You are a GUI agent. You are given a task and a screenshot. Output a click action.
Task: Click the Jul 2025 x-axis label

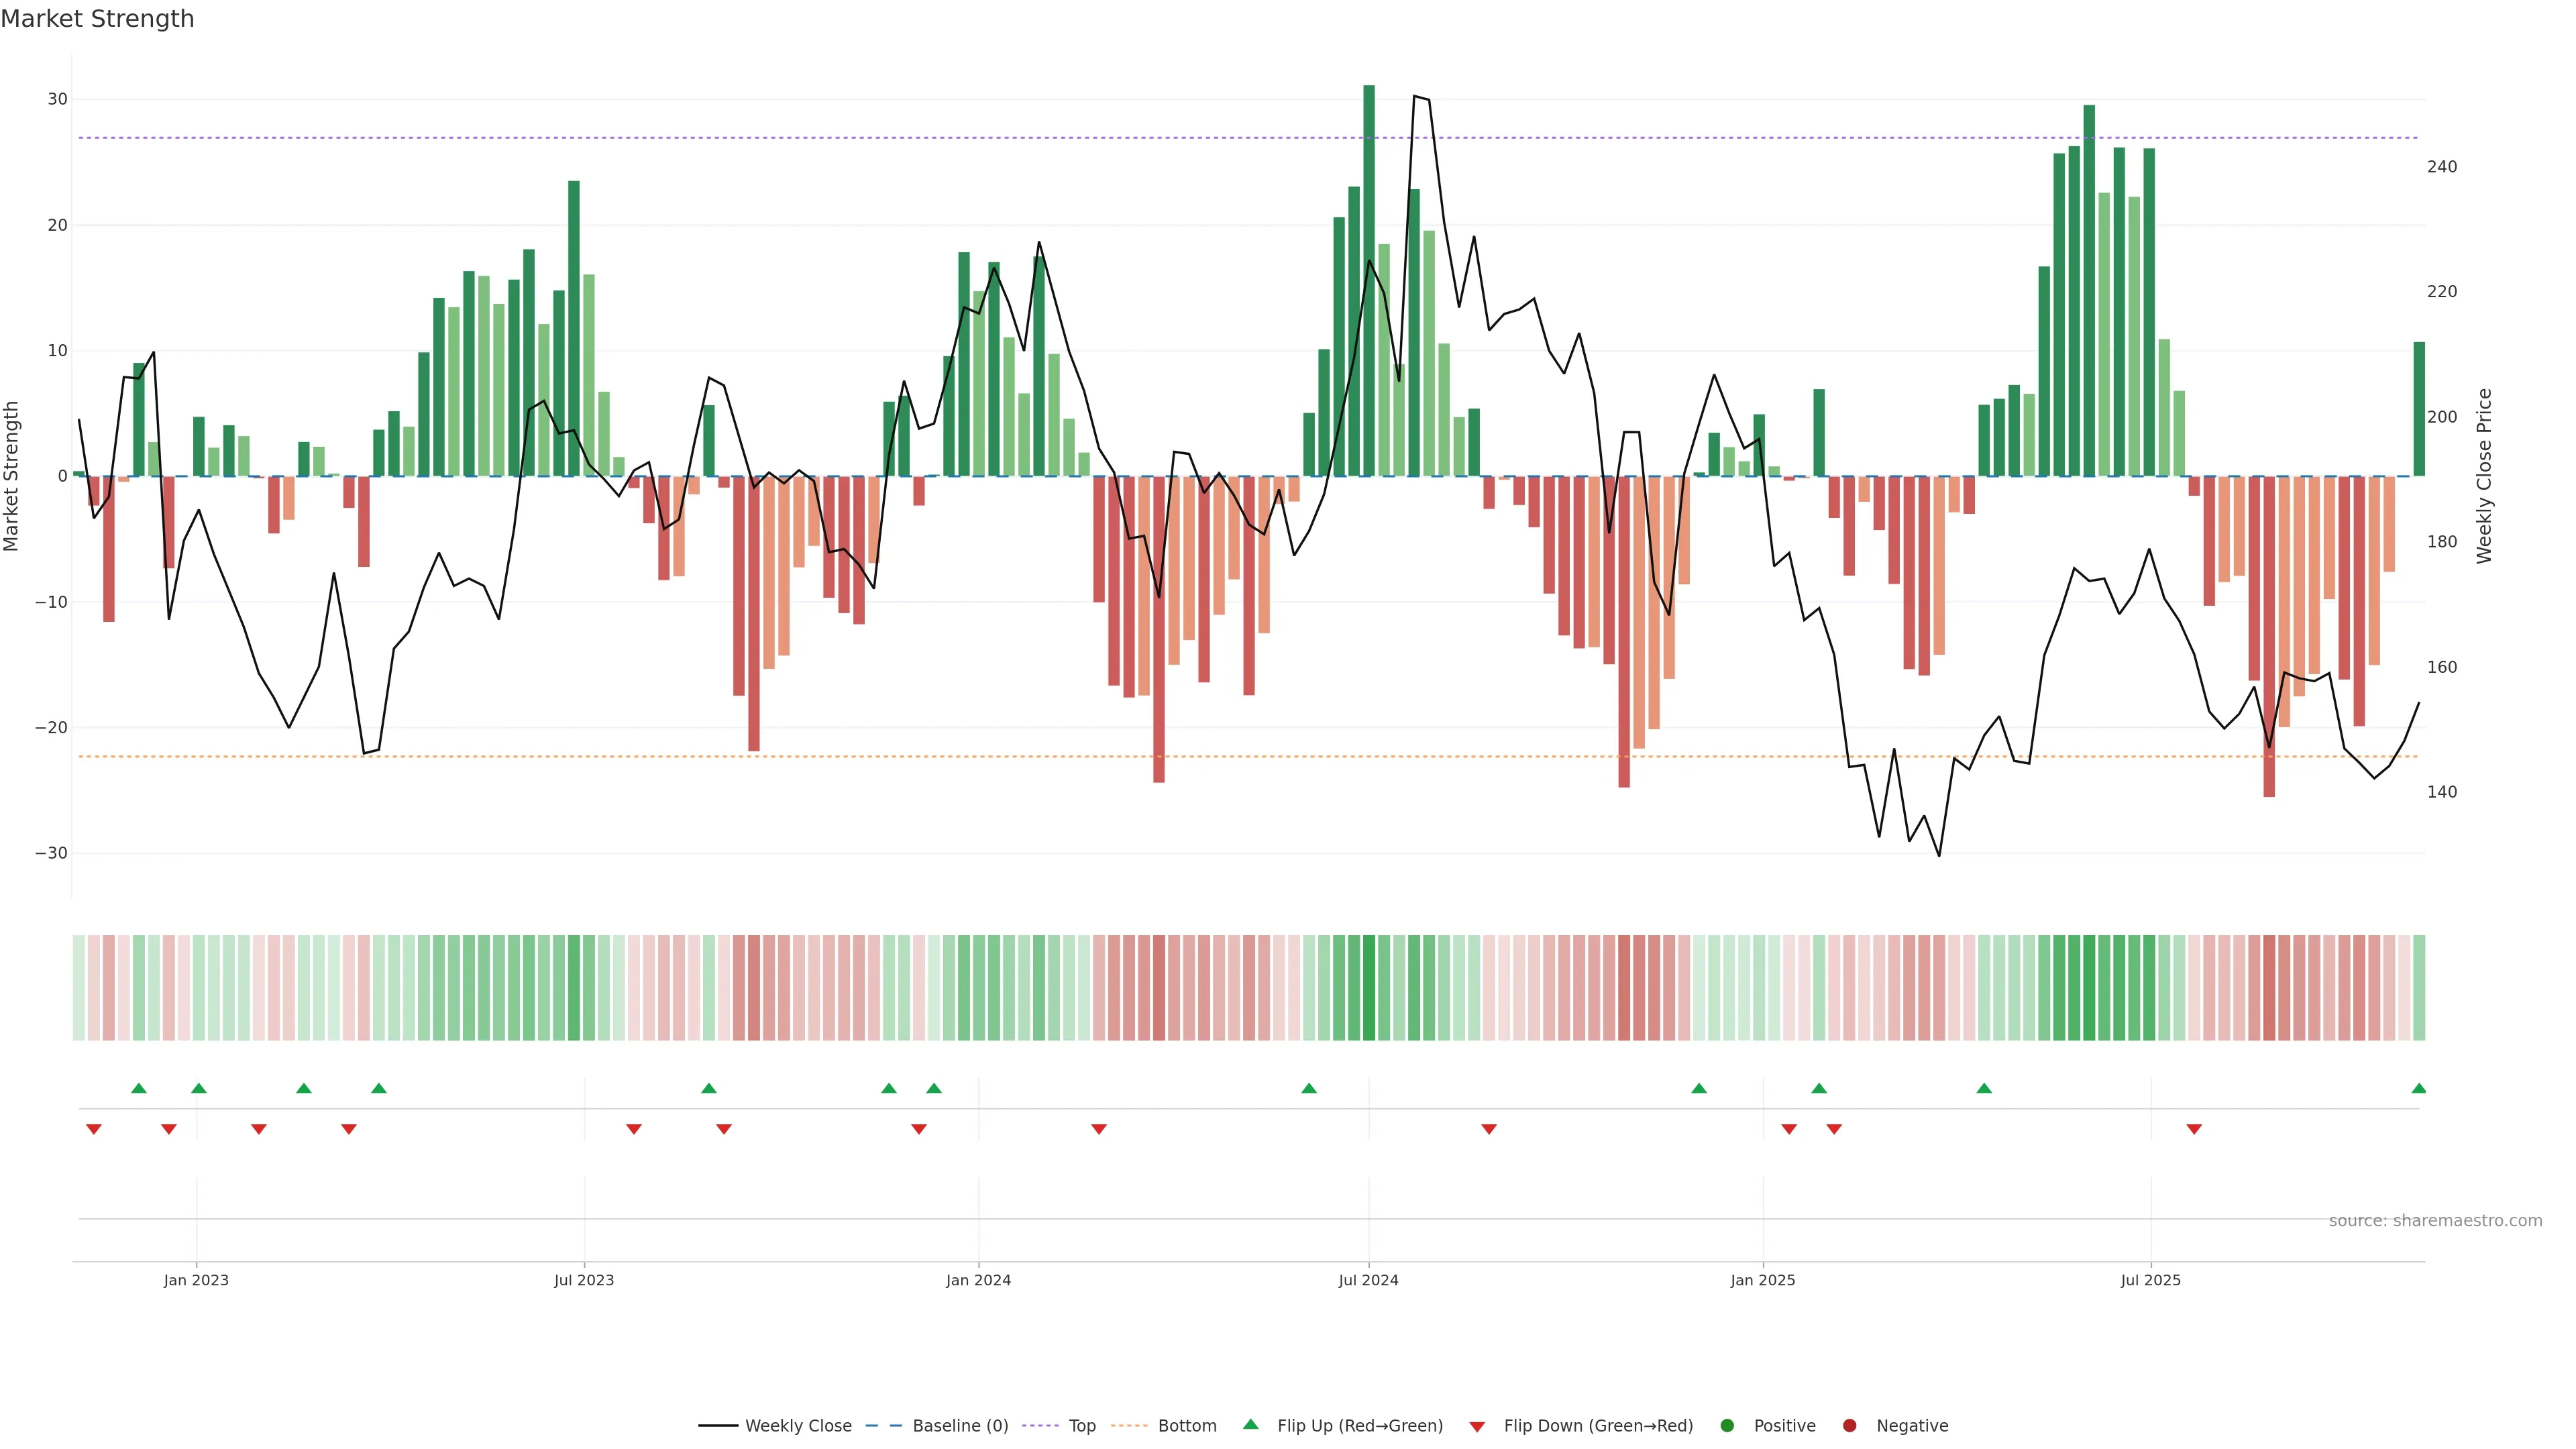tap(2150, 1280)
